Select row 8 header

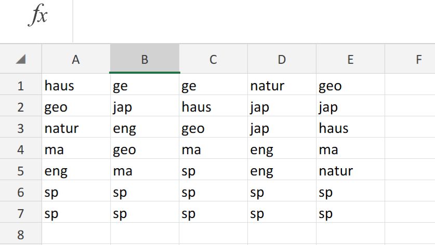(x=21, y=234)
